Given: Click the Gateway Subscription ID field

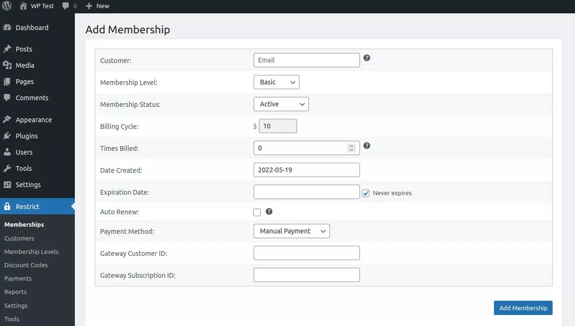Looking at the screenshot, I should (x=307, y=275).
